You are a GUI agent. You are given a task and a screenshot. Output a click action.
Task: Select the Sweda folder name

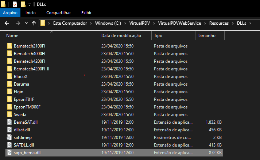coord(20,115)
